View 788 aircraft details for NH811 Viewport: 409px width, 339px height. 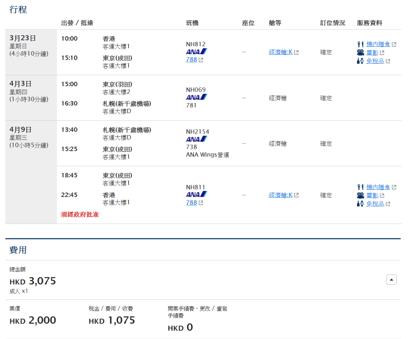coord(191,203)
